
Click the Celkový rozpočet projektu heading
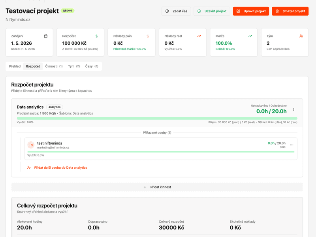[47, 205]
